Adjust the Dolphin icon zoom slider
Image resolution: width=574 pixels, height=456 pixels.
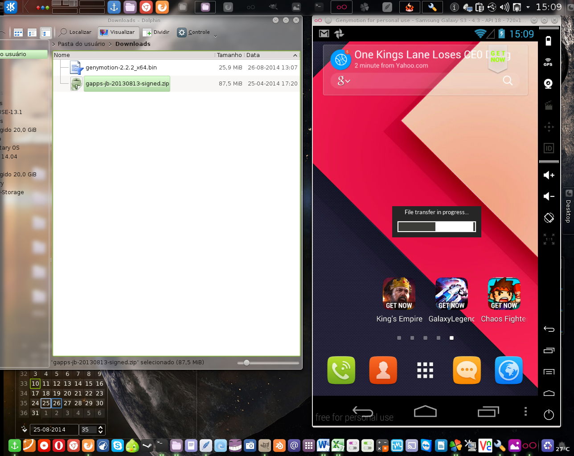[x=246, y=363]
